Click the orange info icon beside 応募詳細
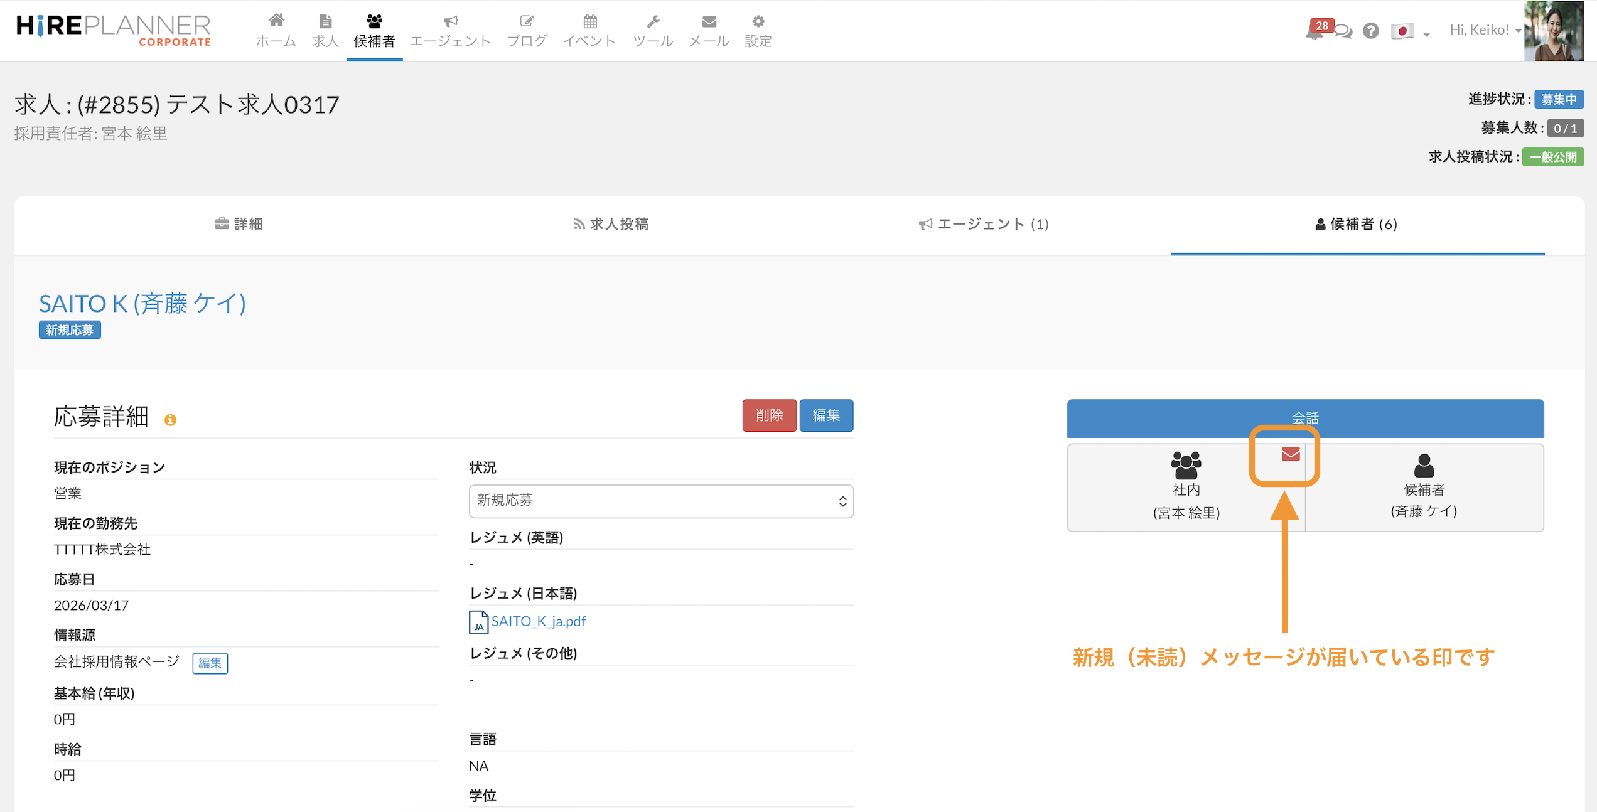Image resolution: width=1597 pixels, height=812 pixels. click(x=170, y=420)
